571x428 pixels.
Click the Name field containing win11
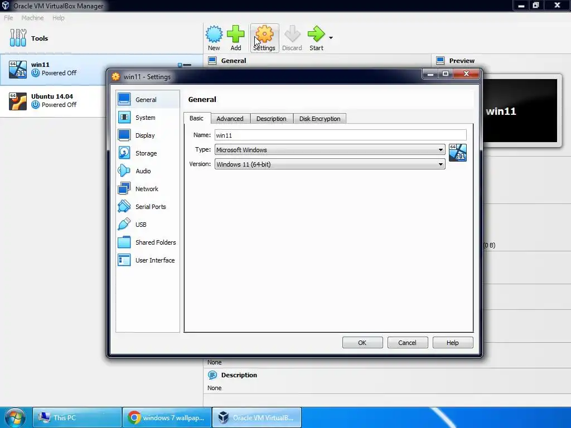point(341,135)
